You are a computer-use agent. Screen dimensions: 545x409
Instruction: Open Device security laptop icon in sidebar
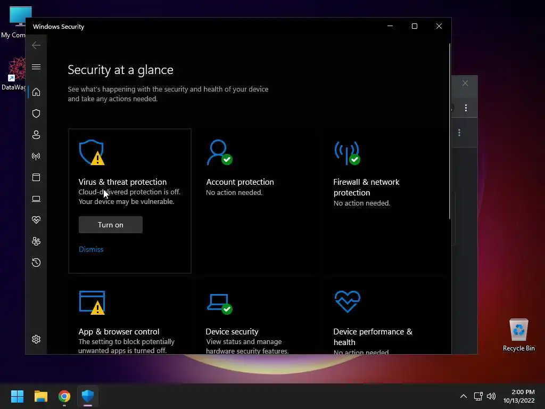click(x=36, y=199)
